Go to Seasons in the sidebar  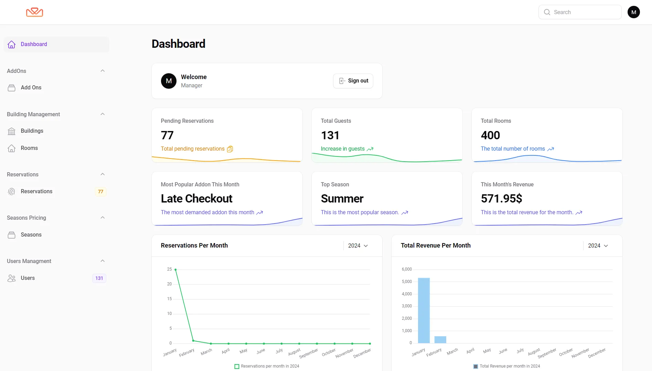(x=31, y=235)
